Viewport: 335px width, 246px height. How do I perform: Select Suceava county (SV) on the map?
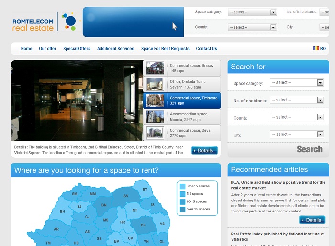(126, 196)
